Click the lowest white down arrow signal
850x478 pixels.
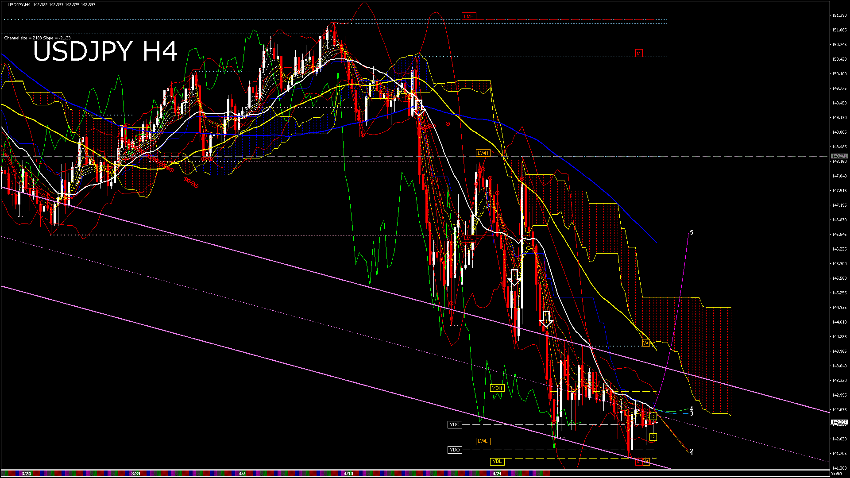[x=546, y=318]
